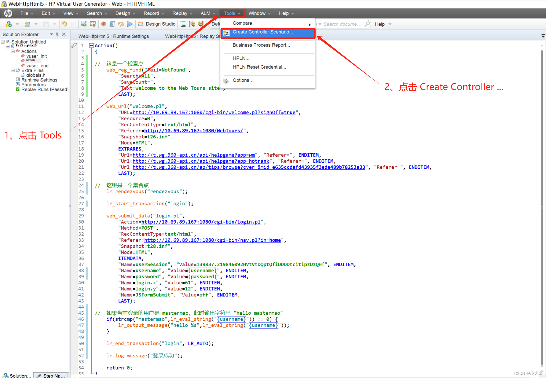The width and height of the screenshot is (547, 378).
Task: Toggle the pin on the Solution Explorer panel
Action: pyautogui.click(x=57, y=34)
